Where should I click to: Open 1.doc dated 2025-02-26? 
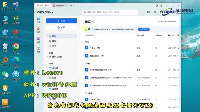(132, 48)
